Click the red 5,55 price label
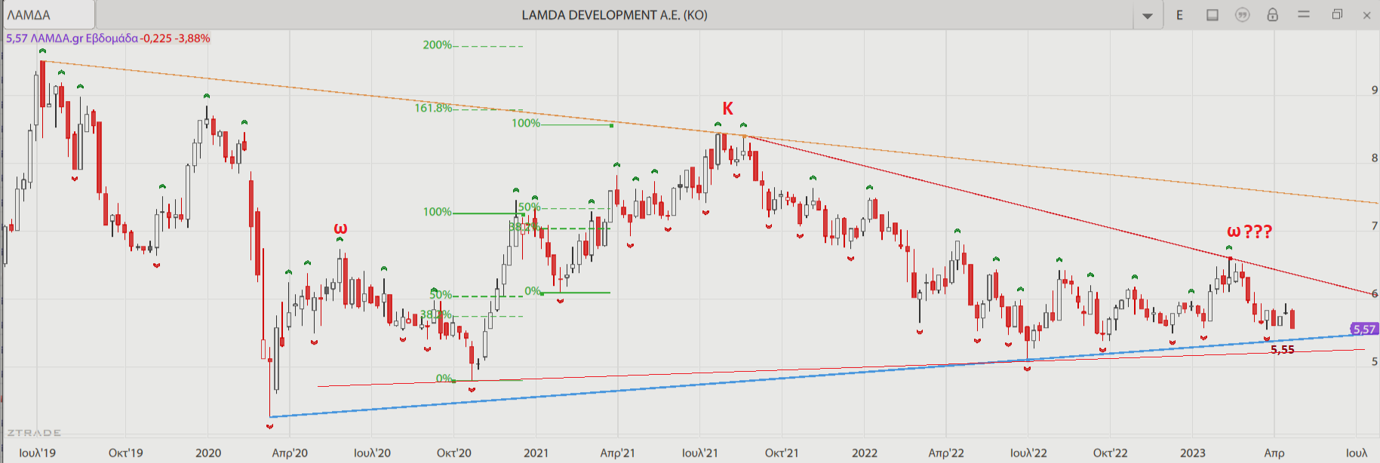The width and height of the screenshot is (1380, 463). click(1283, 350)
